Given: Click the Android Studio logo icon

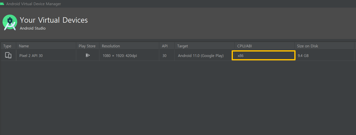Looking at the screenshot, I should point(10,22).
